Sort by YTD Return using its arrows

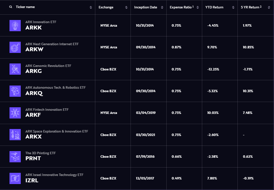pyautogui.click(x=233, y=7)
